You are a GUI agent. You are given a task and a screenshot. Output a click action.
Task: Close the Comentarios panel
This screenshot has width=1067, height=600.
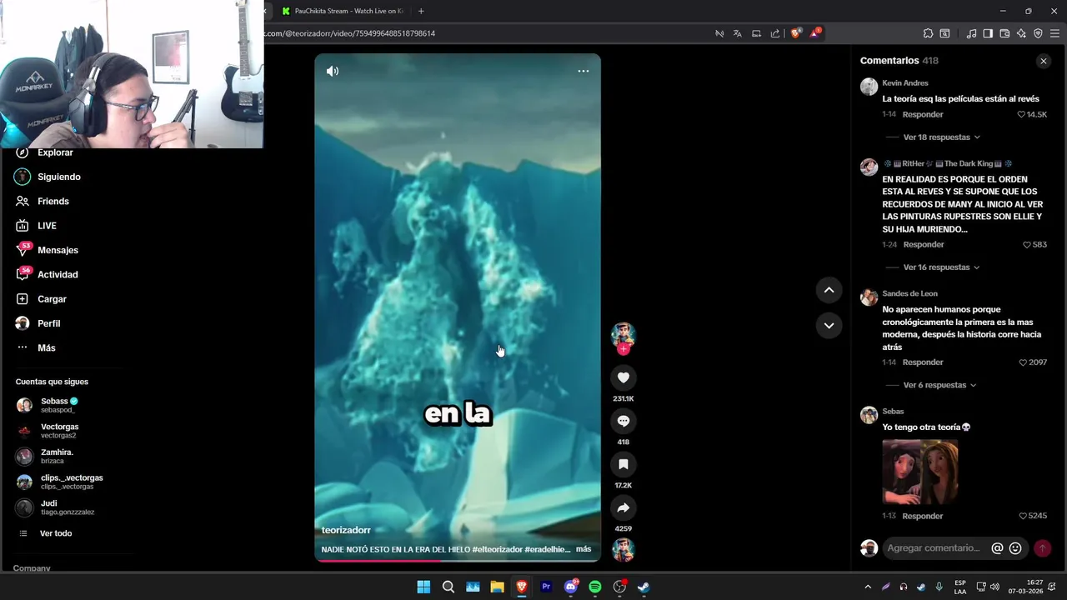(x=1043, y=61)
